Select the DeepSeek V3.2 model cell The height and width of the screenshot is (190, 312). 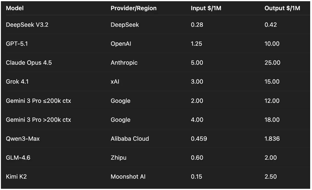[27, 25]
